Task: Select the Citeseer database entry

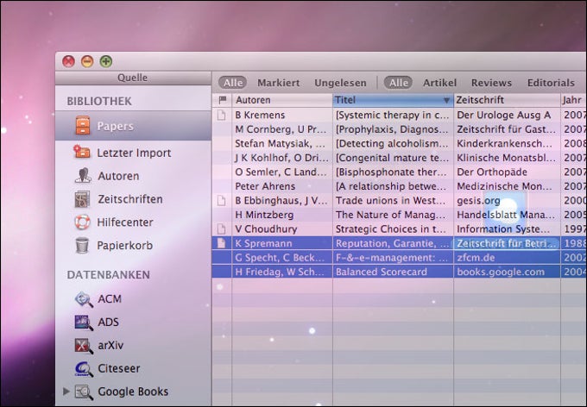Action: [x=133, y=368]
